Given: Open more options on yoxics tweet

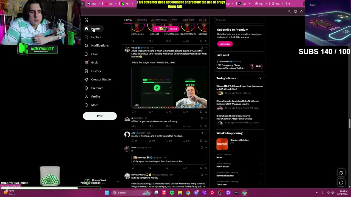Looking at the screenshot, I should (206, 48).
